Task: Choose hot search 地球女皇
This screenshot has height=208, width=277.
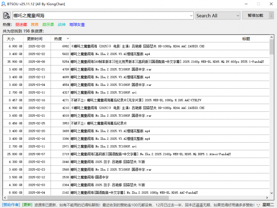Action: coord(77,25)
